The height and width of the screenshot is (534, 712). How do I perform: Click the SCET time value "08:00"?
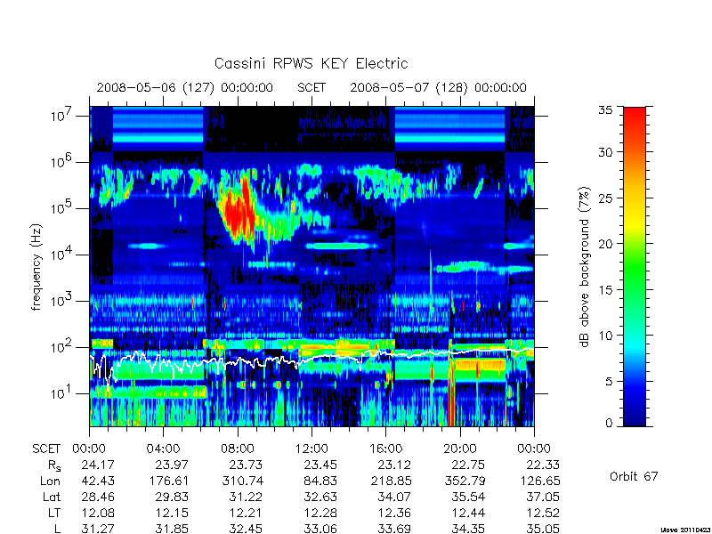(238, 449)
